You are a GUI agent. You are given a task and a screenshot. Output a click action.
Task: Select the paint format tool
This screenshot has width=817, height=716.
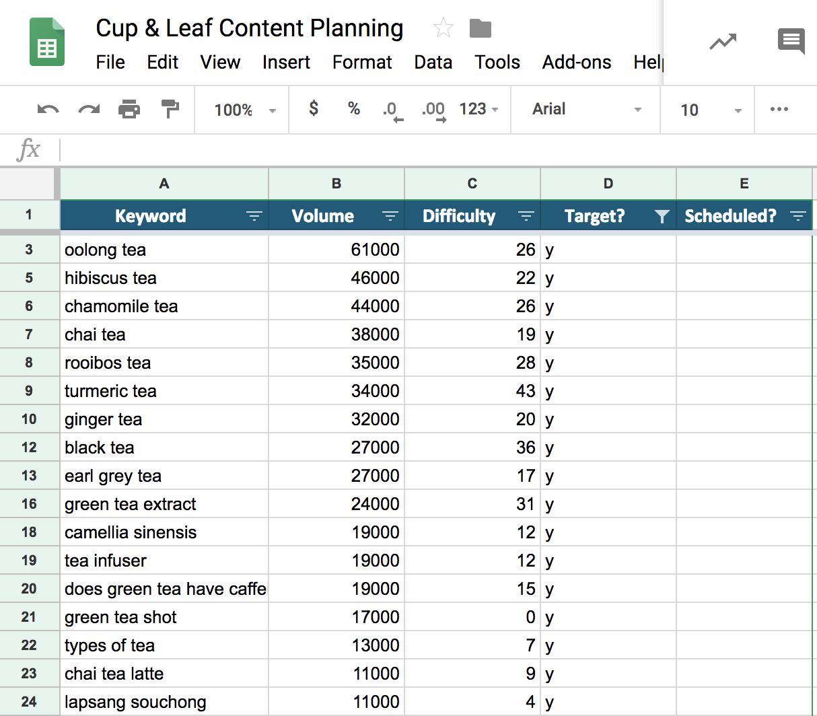point(170,109)
